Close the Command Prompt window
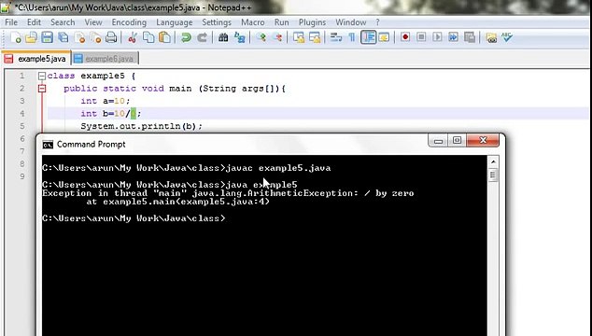 tap(483, 140)
